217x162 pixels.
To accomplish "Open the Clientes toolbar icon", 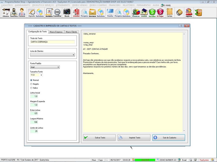I will pyautogui.click(x=6, y=12).
